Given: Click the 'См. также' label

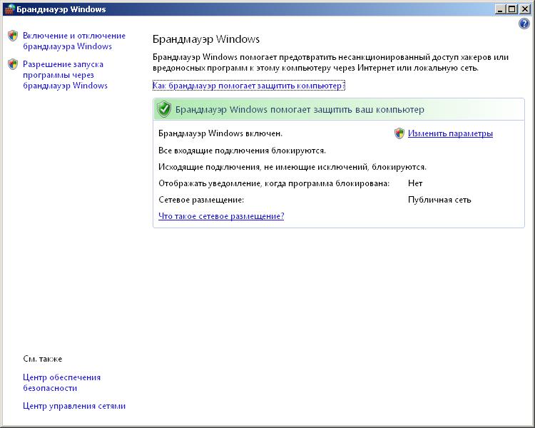Looking at the screenshot, I should point(43,359).
